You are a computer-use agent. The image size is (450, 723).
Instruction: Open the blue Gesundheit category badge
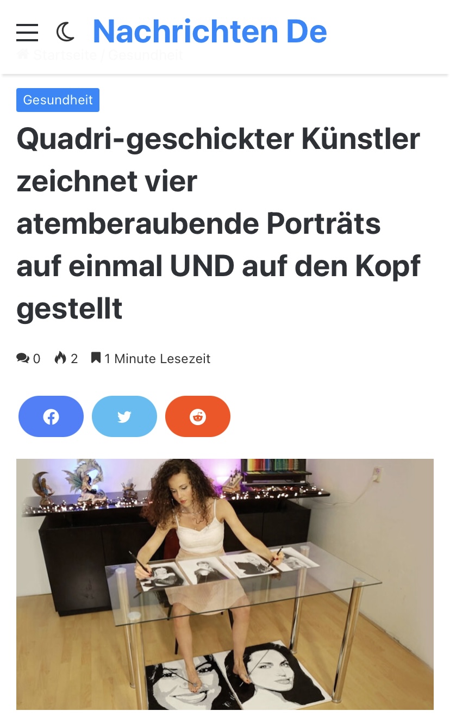58,100
